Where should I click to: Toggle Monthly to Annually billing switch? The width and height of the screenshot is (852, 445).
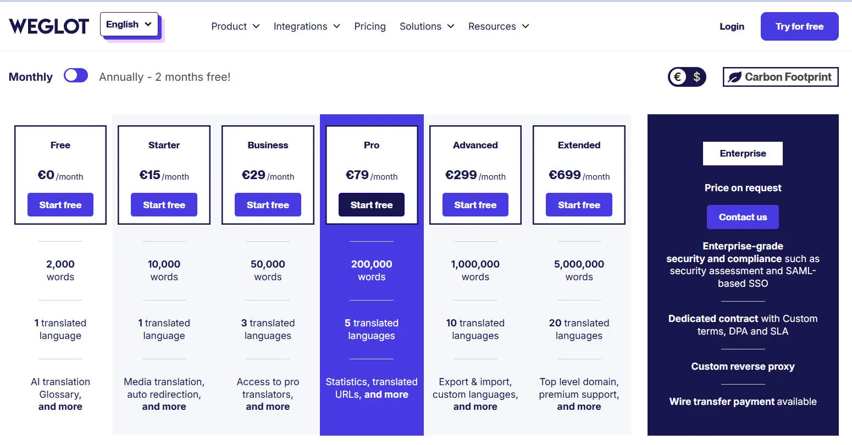(76, 76)
